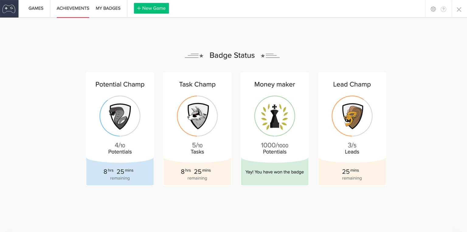This screenshot has width=467, height=232.
Task: Select the Potential Champ card
Action: pyautogui.click(x=120, y=128)
